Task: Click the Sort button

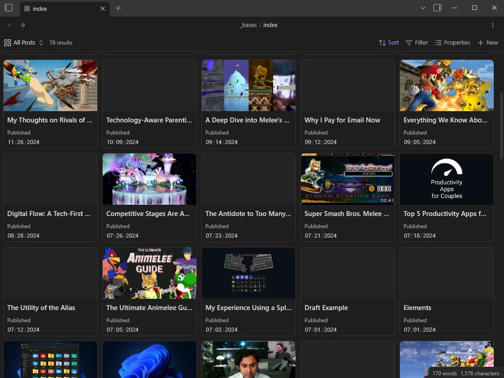Action: (x=389, y=43)
